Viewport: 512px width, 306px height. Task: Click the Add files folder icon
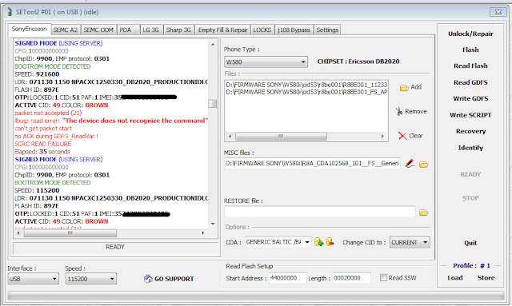coord(404,87)
